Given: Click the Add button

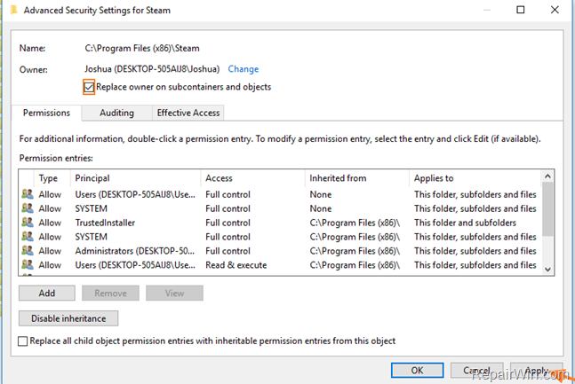Looking at the screenshot, I should [47, 294].
